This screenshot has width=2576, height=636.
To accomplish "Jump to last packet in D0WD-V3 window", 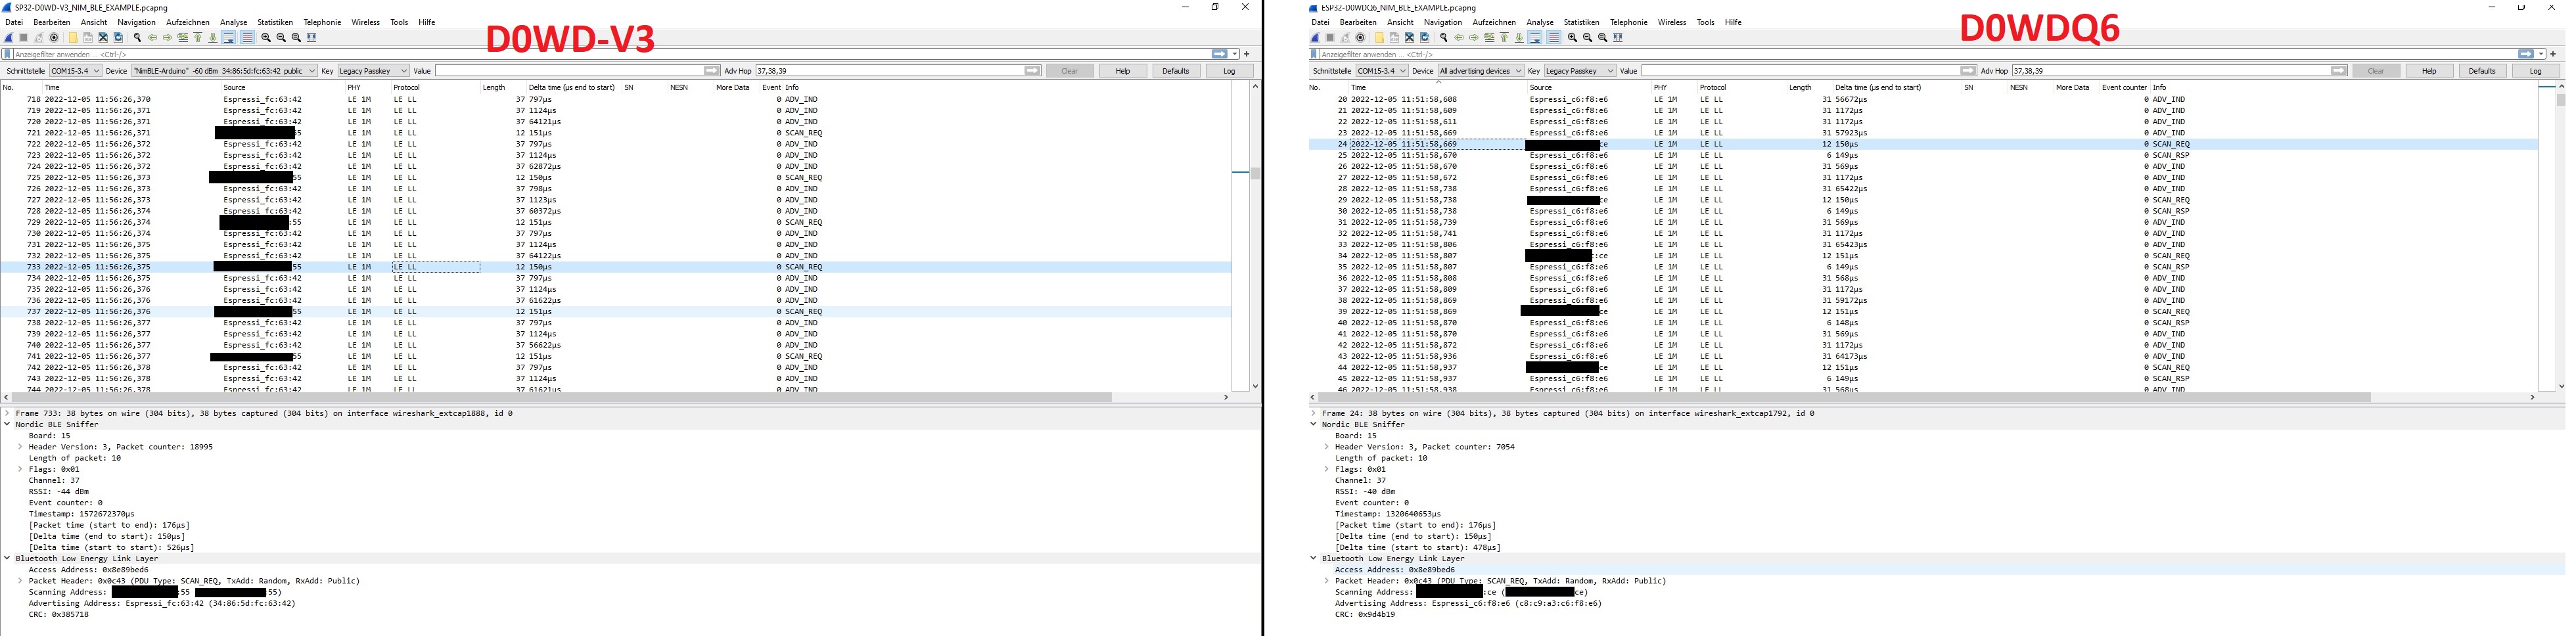I will (213, 37).
